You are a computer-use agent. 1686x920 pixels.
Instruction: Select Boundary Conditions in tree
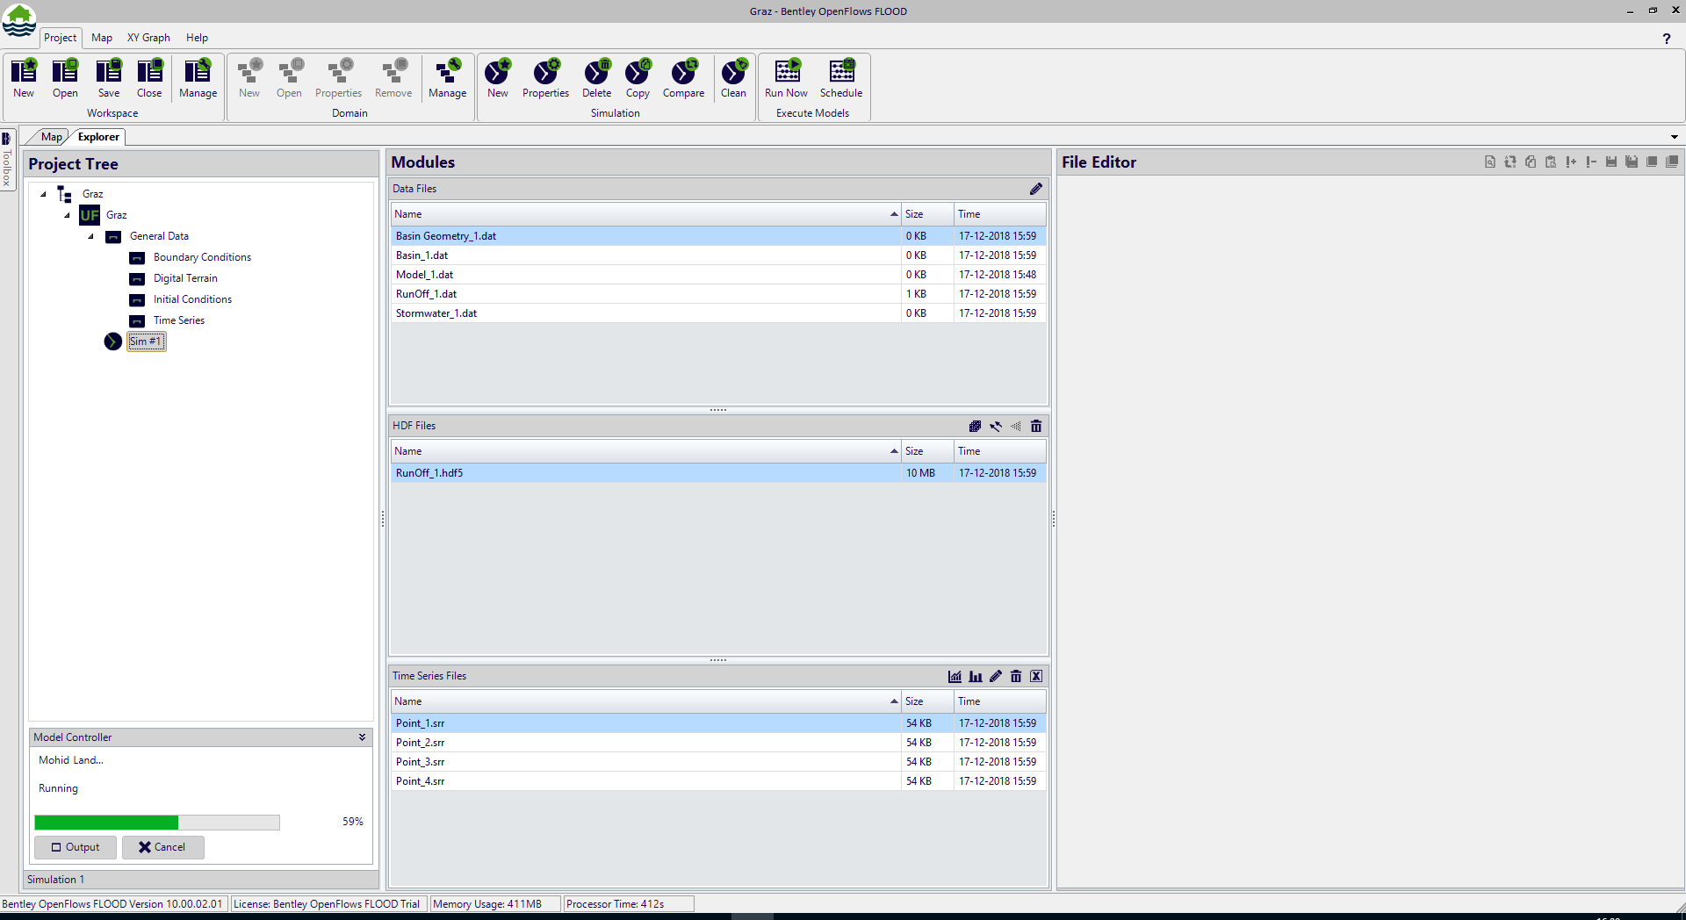(x=202, y=257)
